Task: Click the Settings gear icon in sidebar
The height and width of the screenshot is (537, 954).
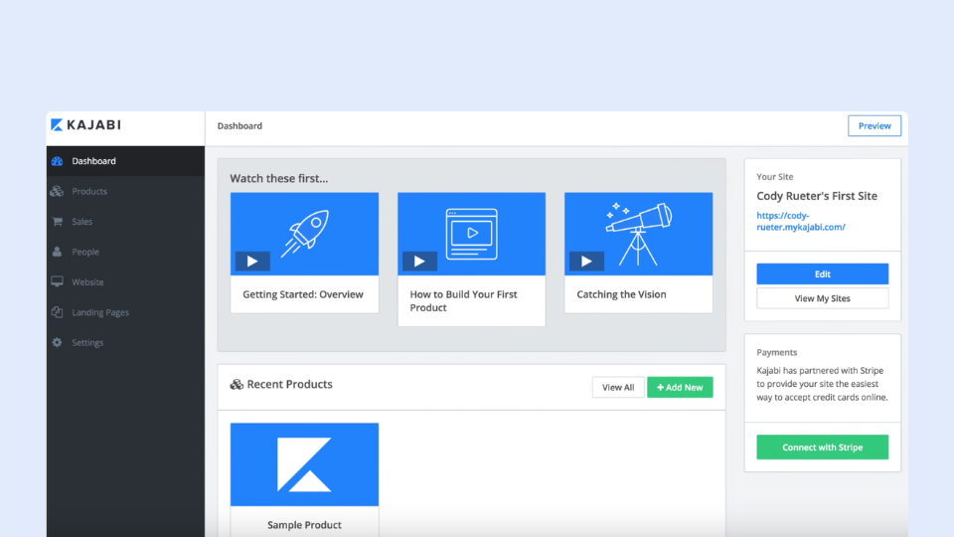Action: (58, 343)
